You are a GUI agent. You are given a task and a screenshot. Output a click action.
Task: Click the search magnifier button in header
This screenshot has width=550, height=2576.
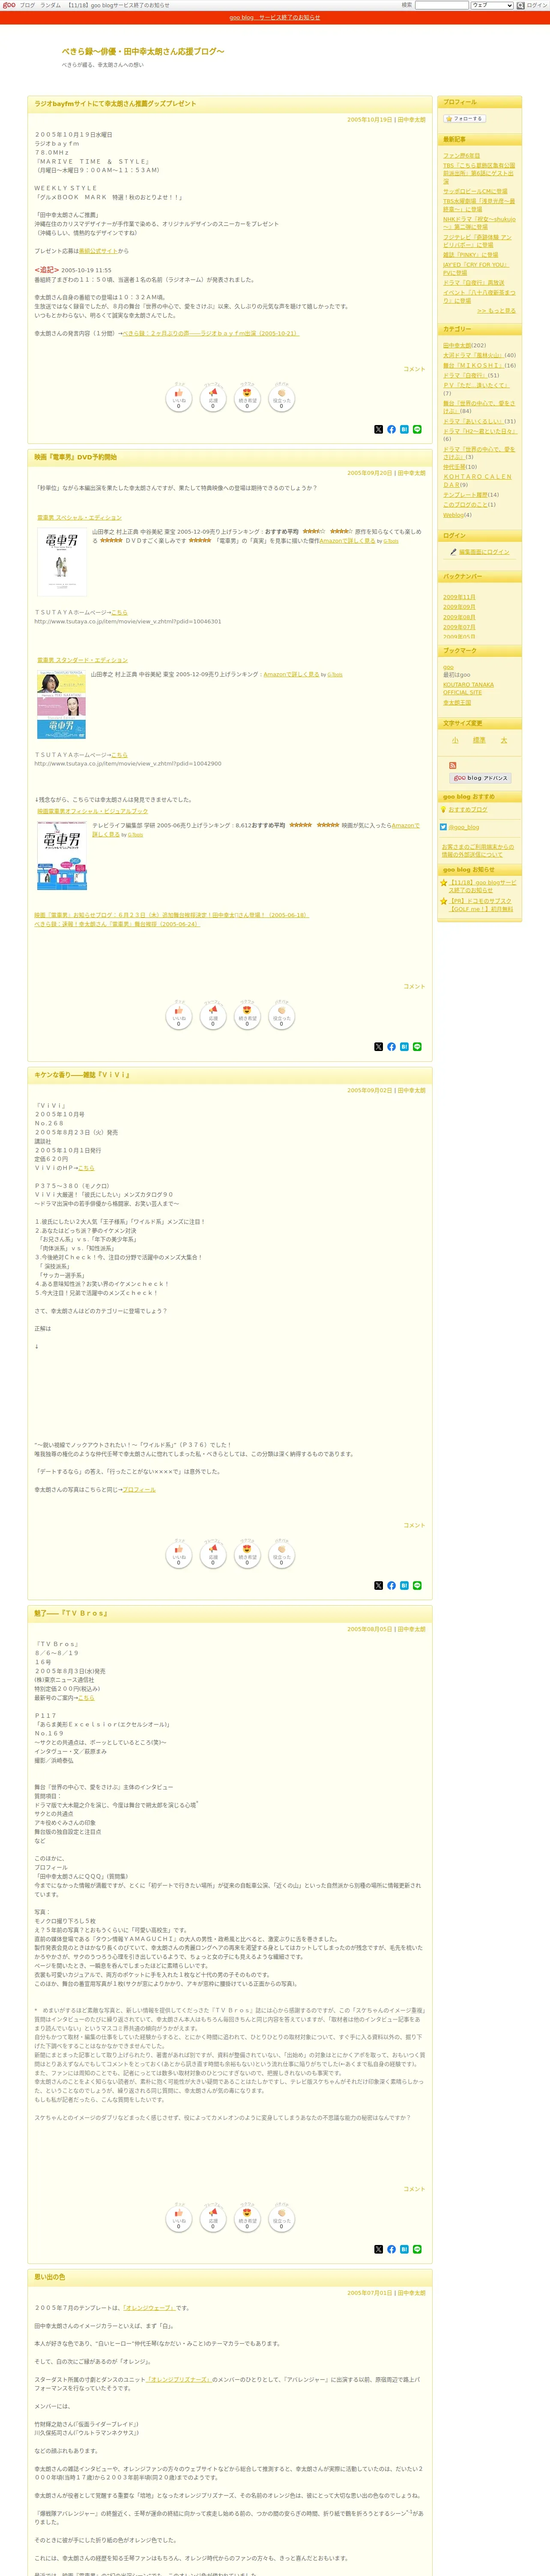tap(520, 5)
